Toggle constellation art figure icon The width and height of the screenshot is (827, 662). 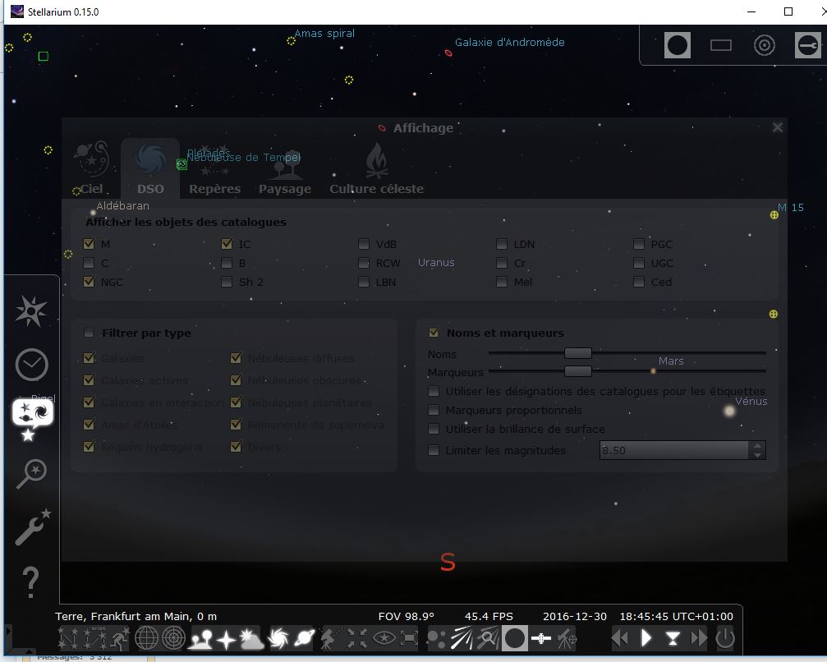[x=120, y=638]
